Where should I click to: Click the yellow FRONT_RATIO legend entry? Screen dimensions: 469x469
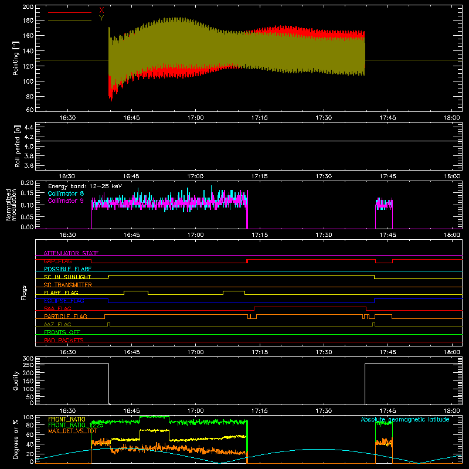click(67, 419)
